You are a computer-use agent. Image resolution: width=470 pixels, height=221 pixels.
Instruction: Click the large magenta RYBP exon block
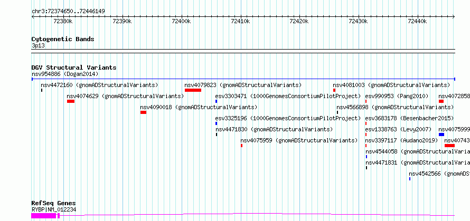click(44, 216)
